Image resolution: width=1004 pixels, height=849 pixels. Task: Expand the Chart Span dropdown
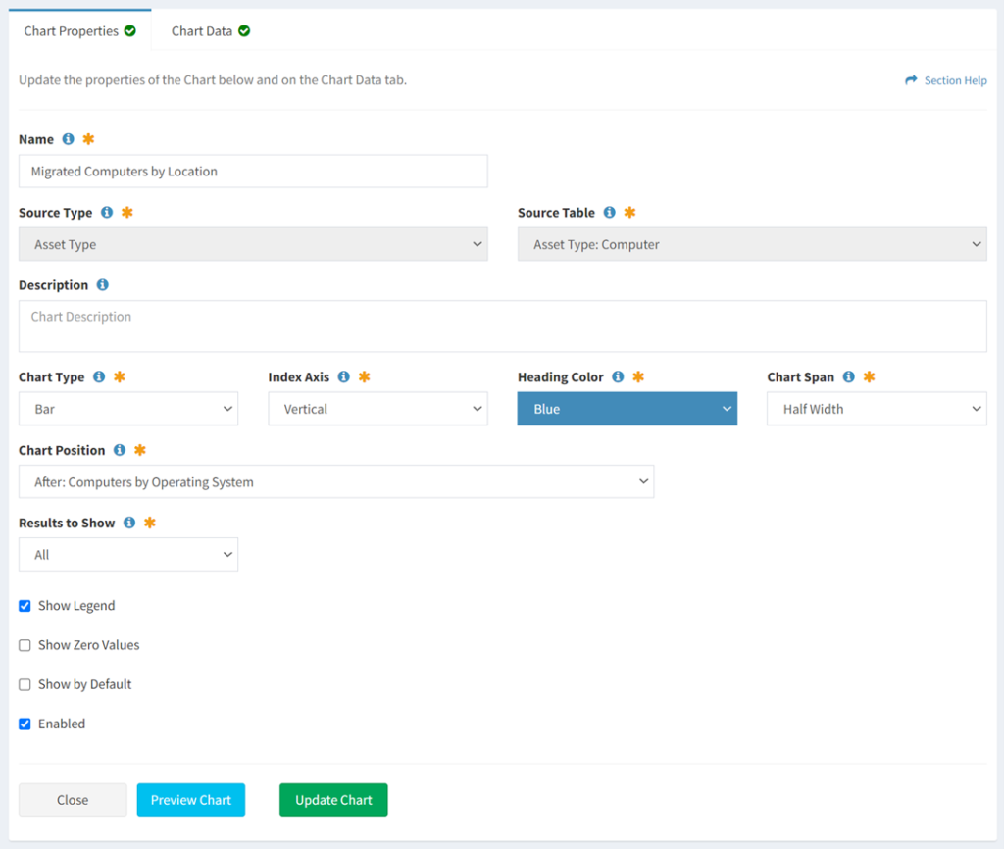tap(876, 408)
